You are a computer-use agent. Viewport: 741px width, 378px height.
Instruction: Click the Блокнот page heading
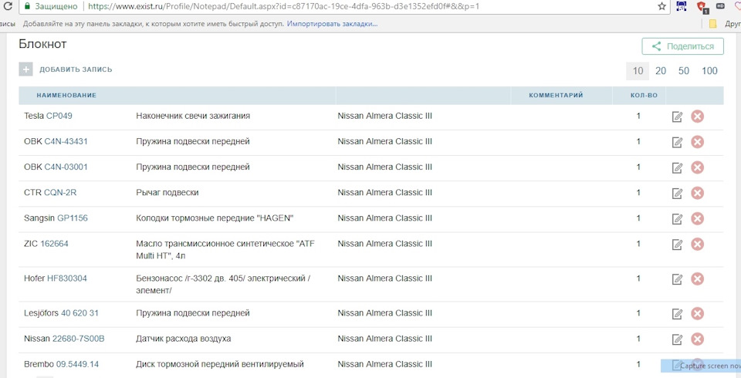[42, 44]
